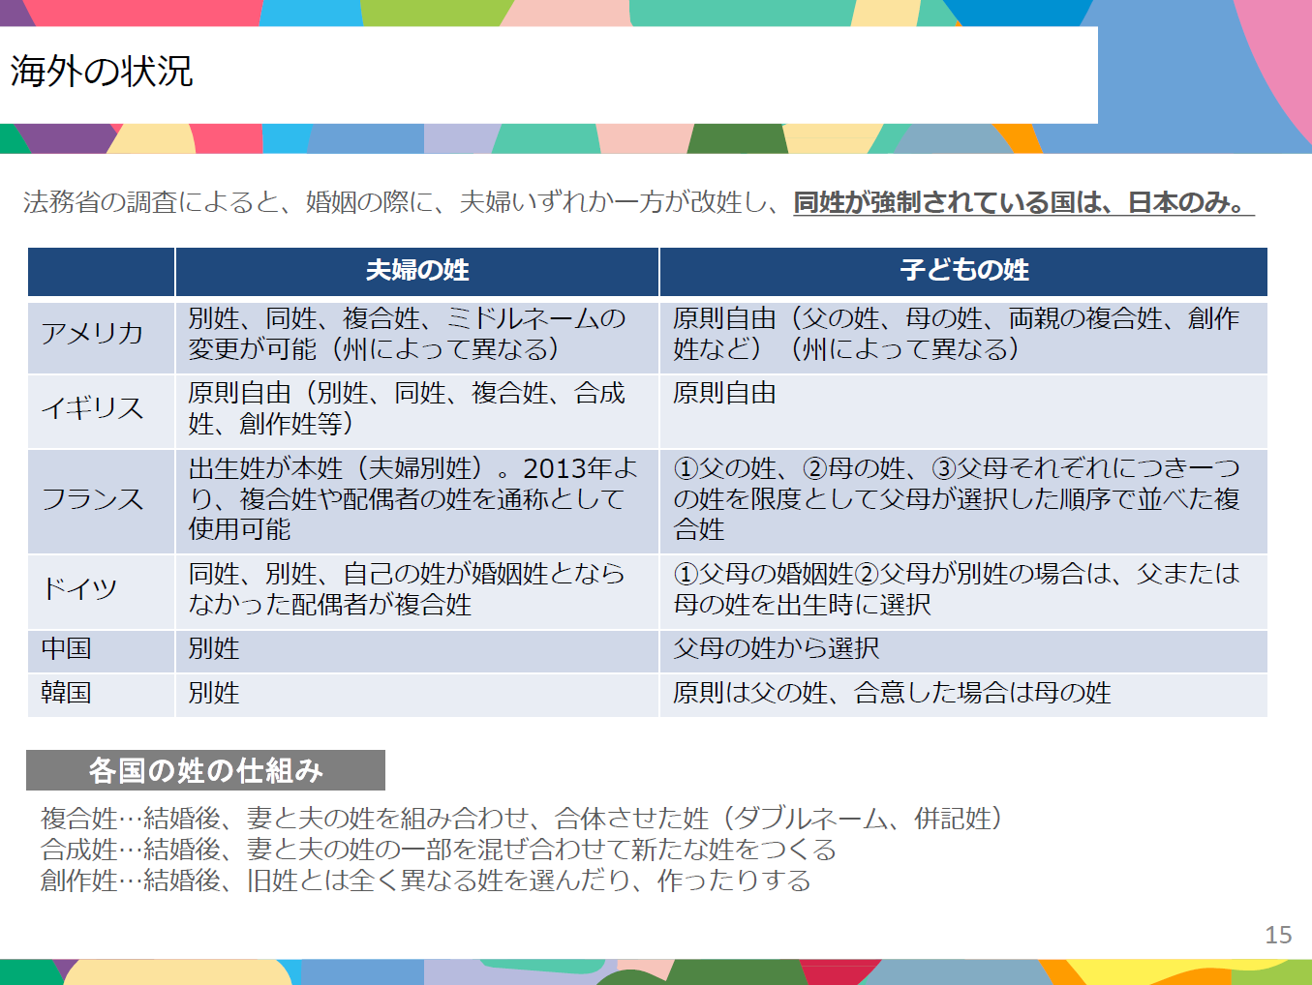This screenshot has height=985, width=1312.
Task: Select the definition line starting 創作姓…結婚後
Action: [426, 881]
